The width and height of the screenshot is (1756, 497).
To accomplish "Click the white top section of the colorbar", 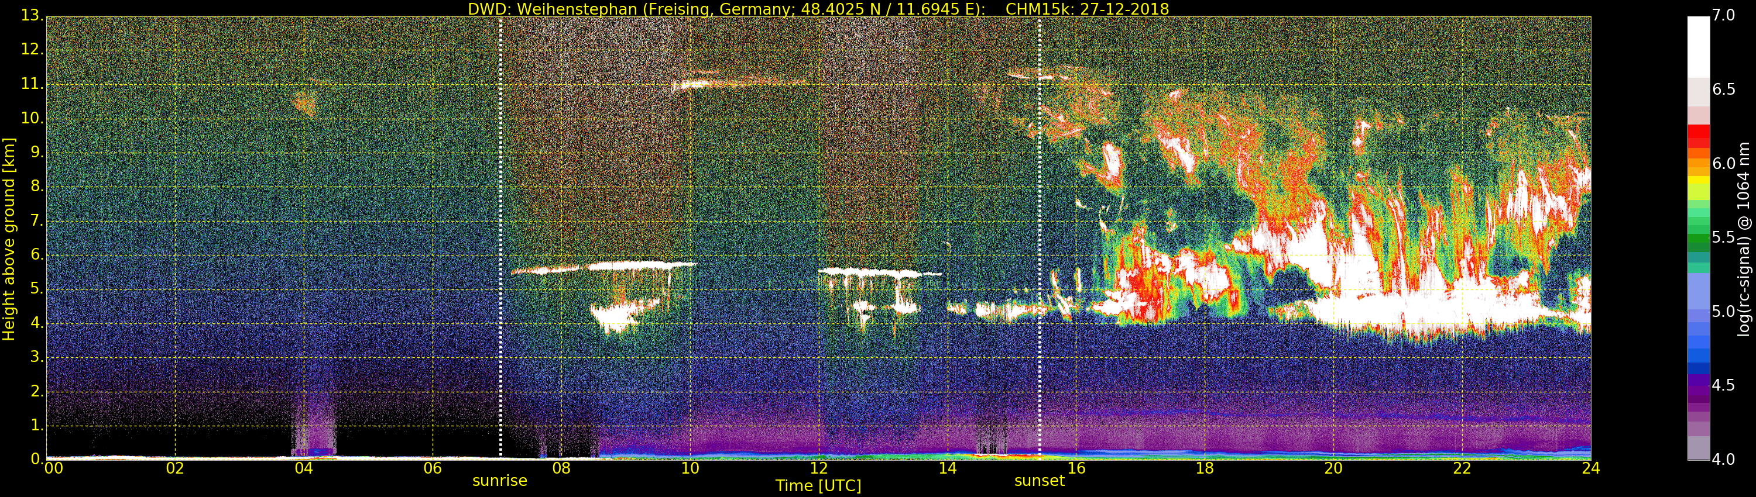I will pos(1698,46).
